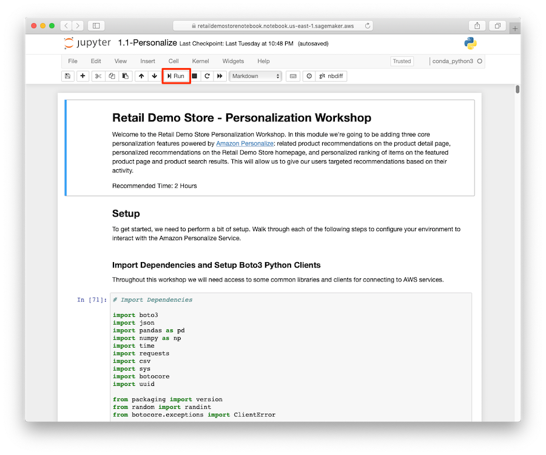Click the Python logo icon

tap(470, 43)
